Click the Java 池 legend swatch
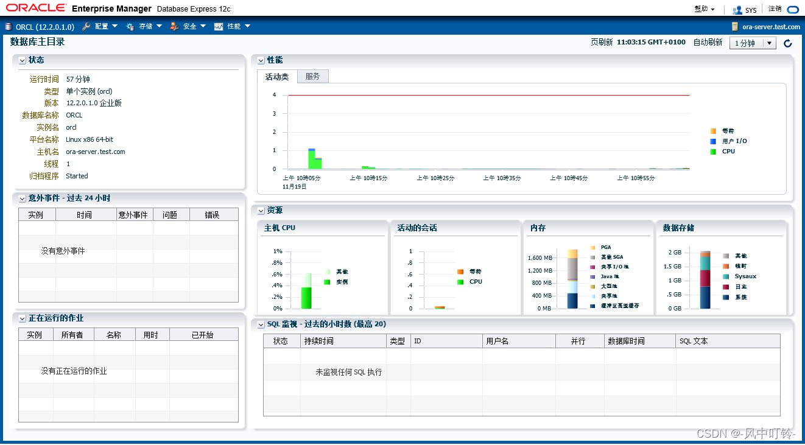The image size is (805, 445). pos(592,277)
